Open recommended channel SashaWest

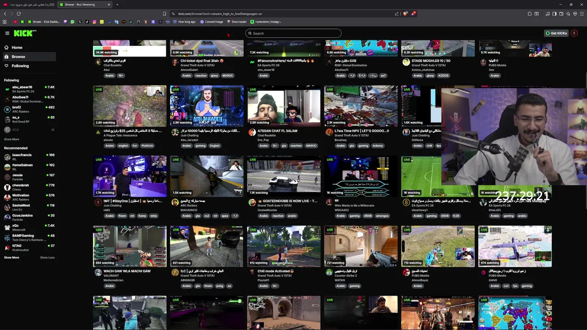28,207
